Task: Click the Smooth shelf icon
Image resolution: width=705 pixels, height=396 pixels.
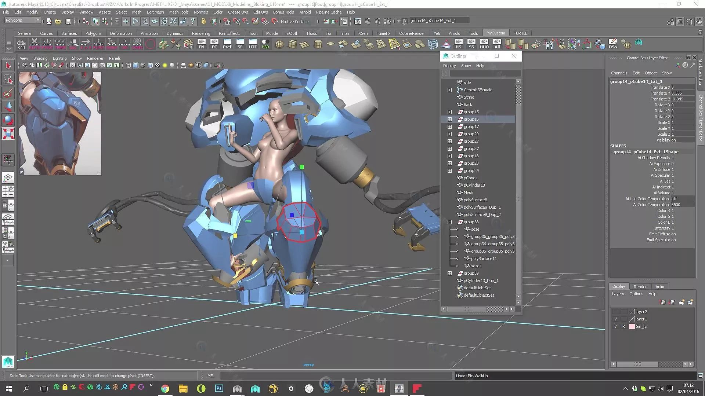Action: coord(124,44)
